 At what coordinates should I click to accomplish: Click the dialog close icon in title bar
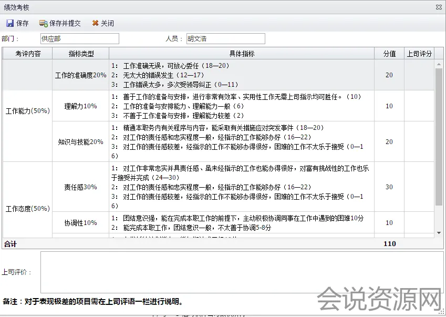coord(439,7)
